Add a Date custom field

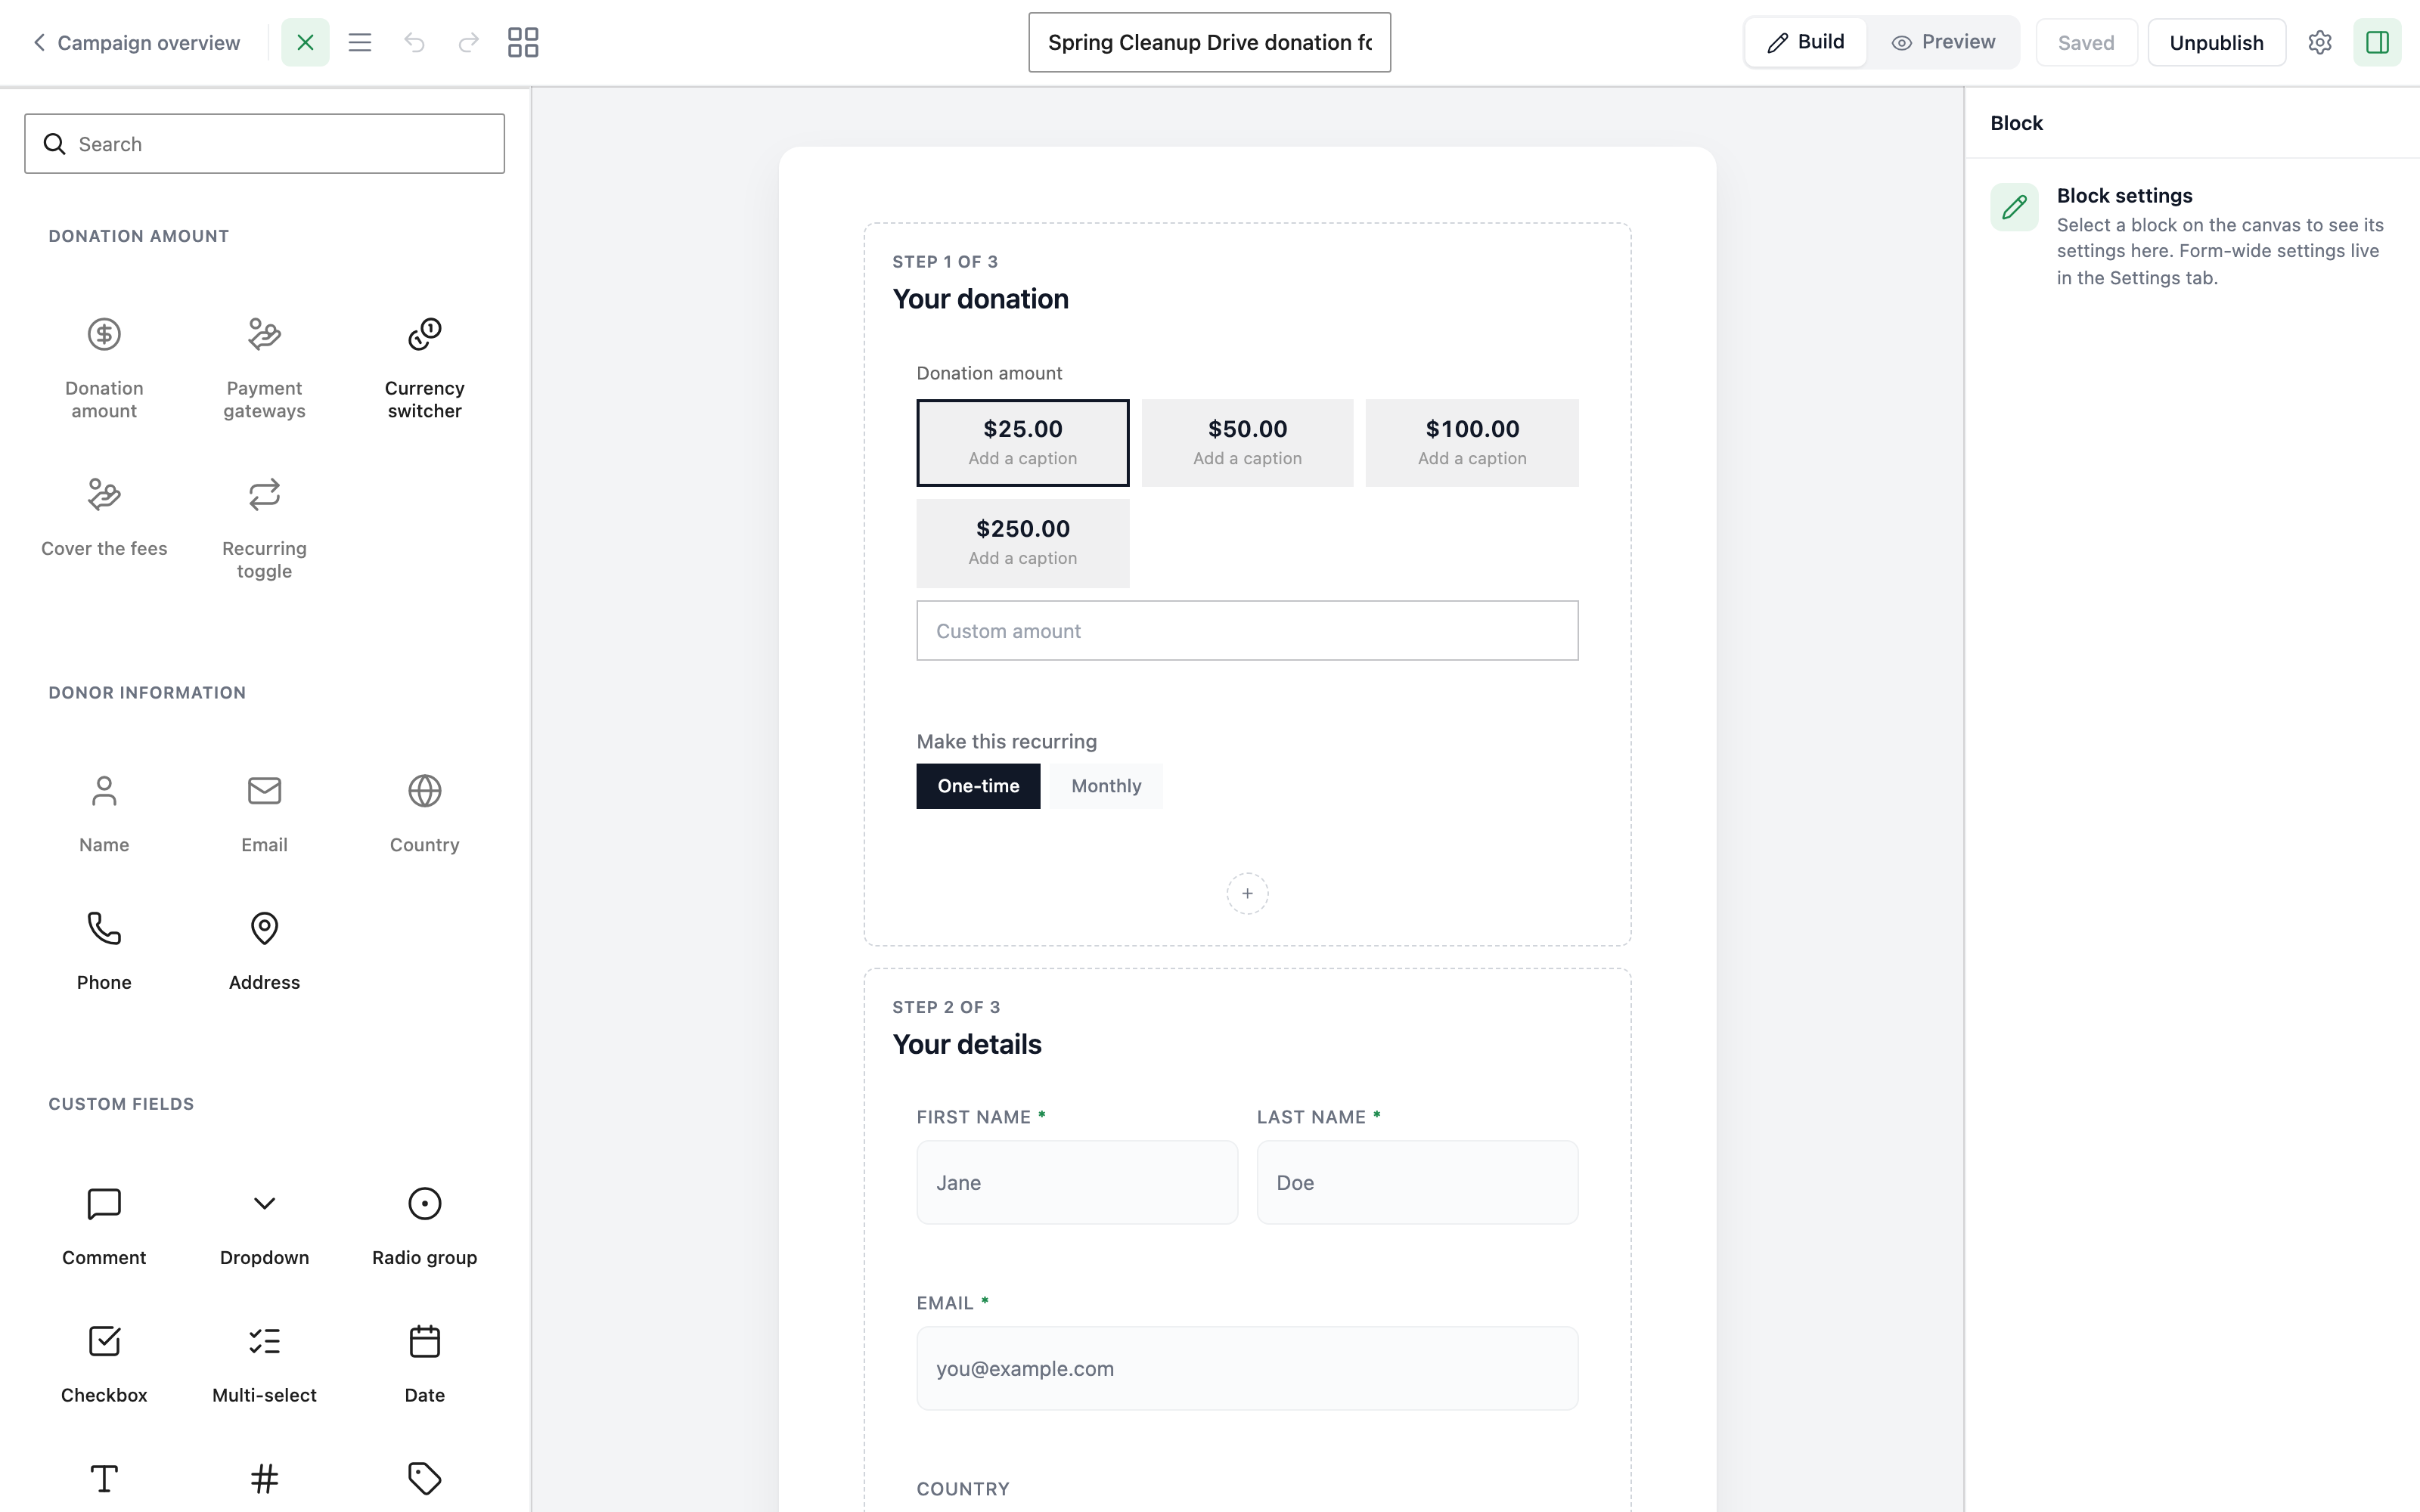pos(424,1364)
